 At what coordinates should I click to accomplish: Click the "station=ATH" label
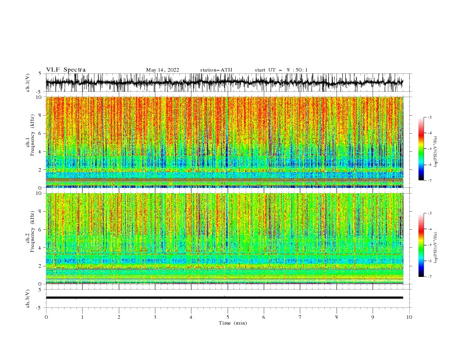pyautogui.click(x=216, y=70)
